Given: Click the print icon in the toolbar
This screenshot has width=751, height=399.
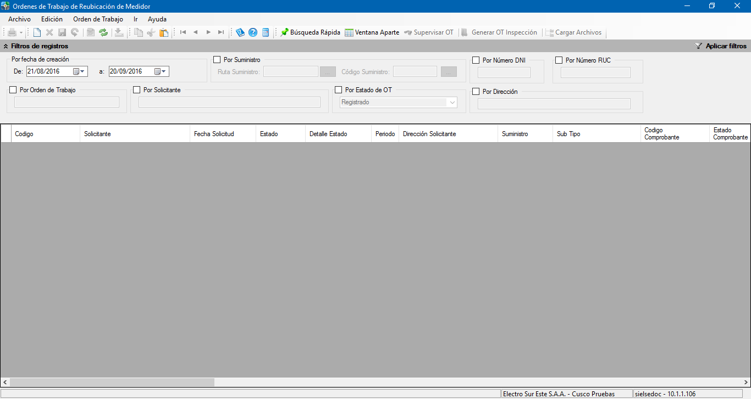Looking at the screenshot, I should (x=12, y=33).
